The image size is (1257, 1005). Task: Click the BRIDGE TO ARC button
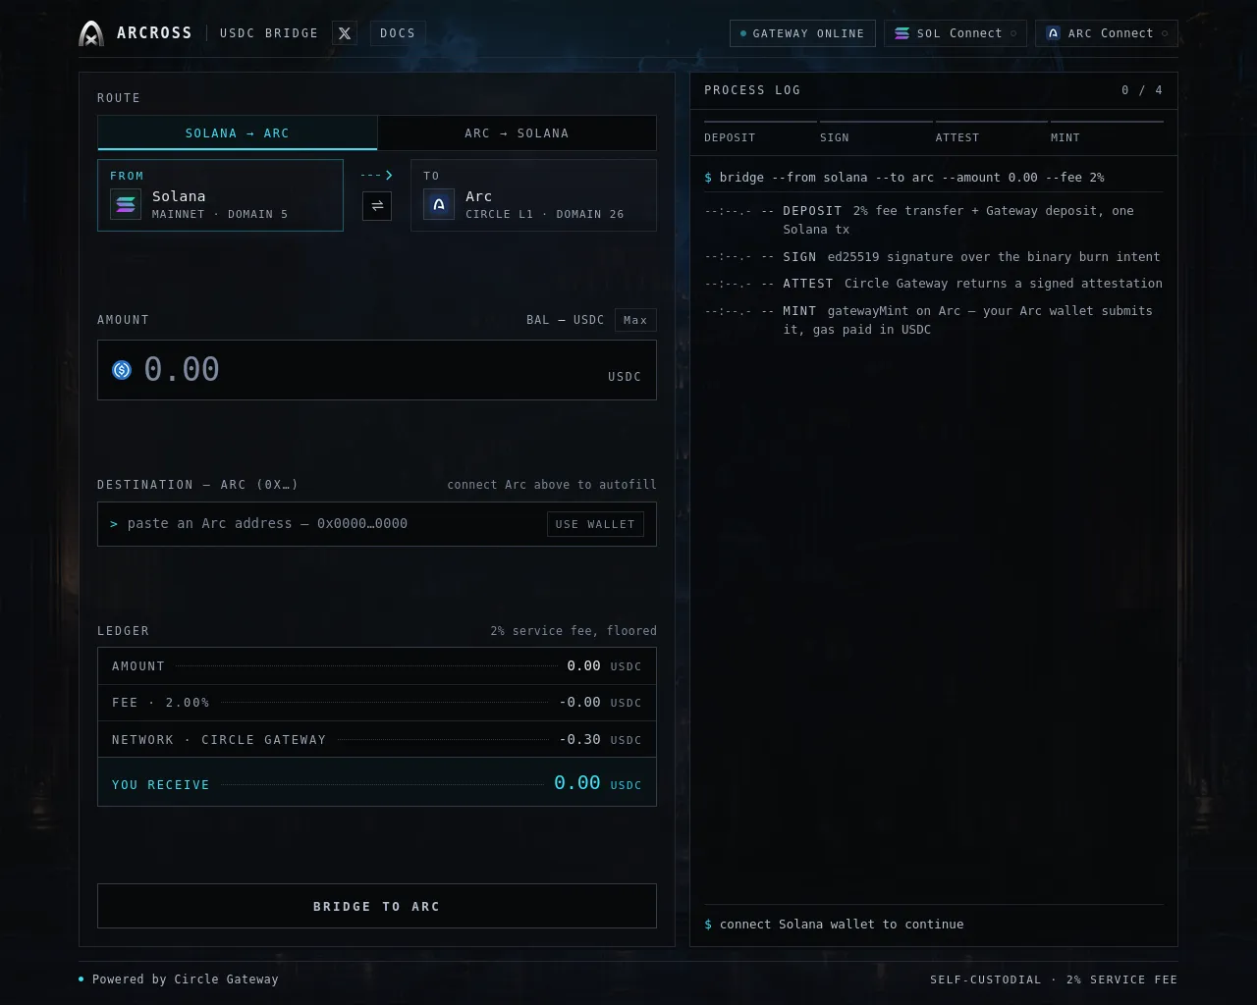coord(377,906)
